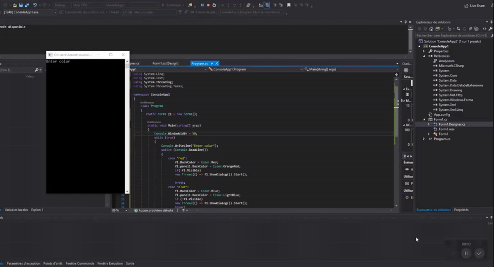The width and height of the screenshot is (494, 267).
Task: Select Form1.resx in the solution tree
Action: pos(446,129)
